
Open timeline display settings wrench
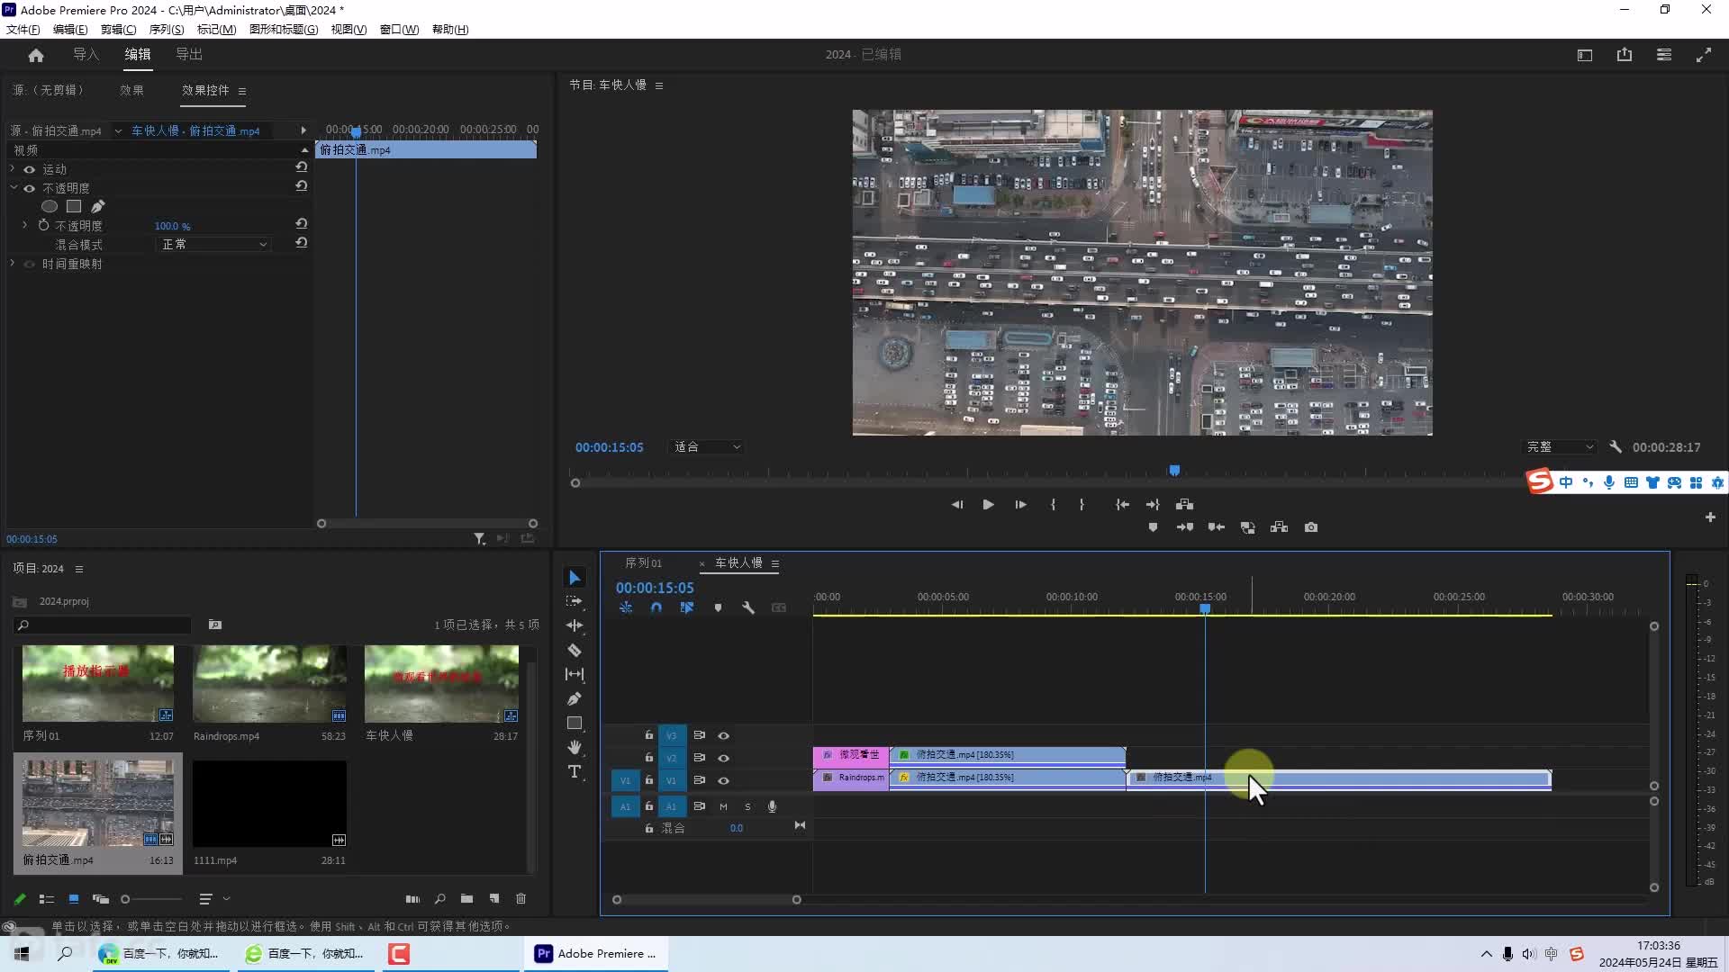click(x=748, y=608)
